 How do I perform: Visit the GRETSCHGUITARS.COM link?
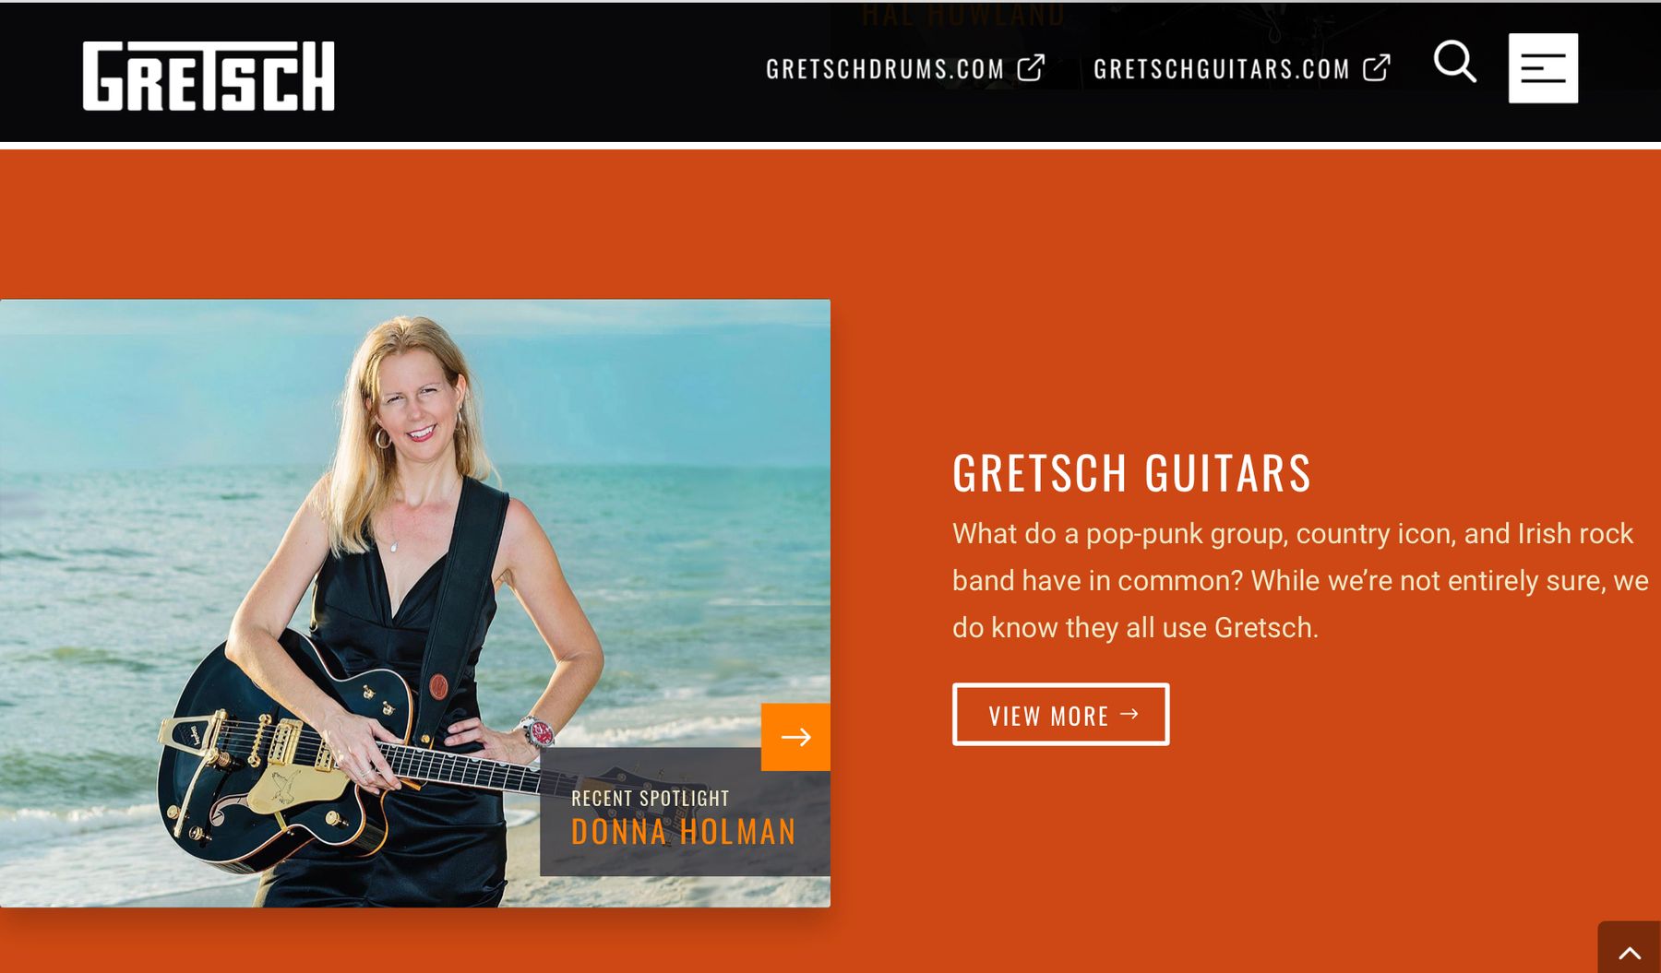[x=1222, y=69]
